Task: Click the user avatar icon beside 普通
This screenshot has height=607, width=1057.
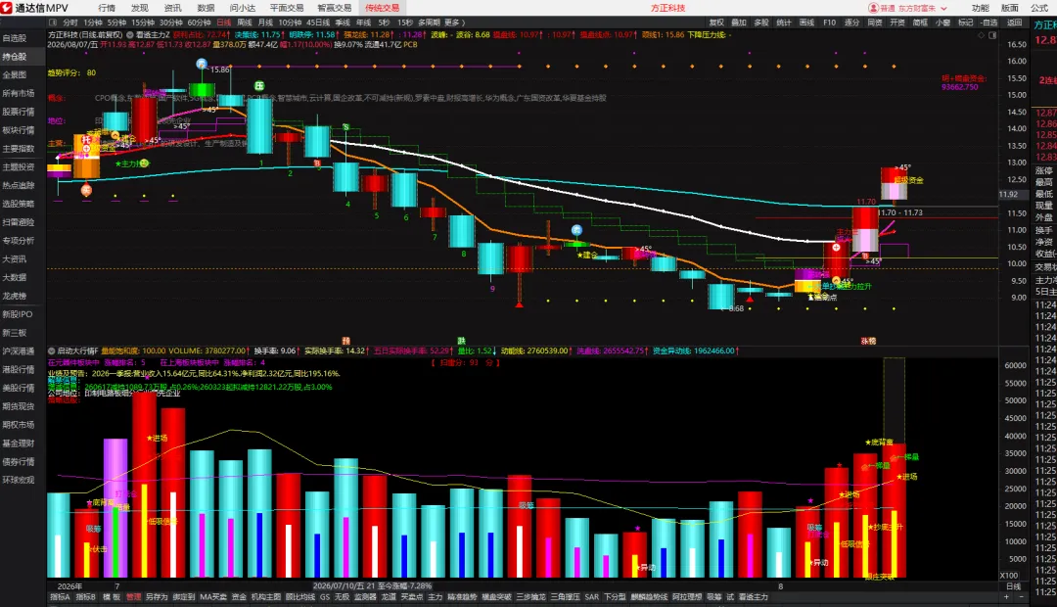Action: tap(873, 8)
